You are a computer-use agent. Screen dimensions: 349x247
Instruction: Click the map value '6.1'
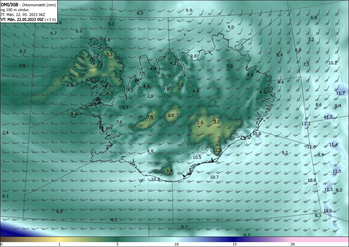point(6,196)
